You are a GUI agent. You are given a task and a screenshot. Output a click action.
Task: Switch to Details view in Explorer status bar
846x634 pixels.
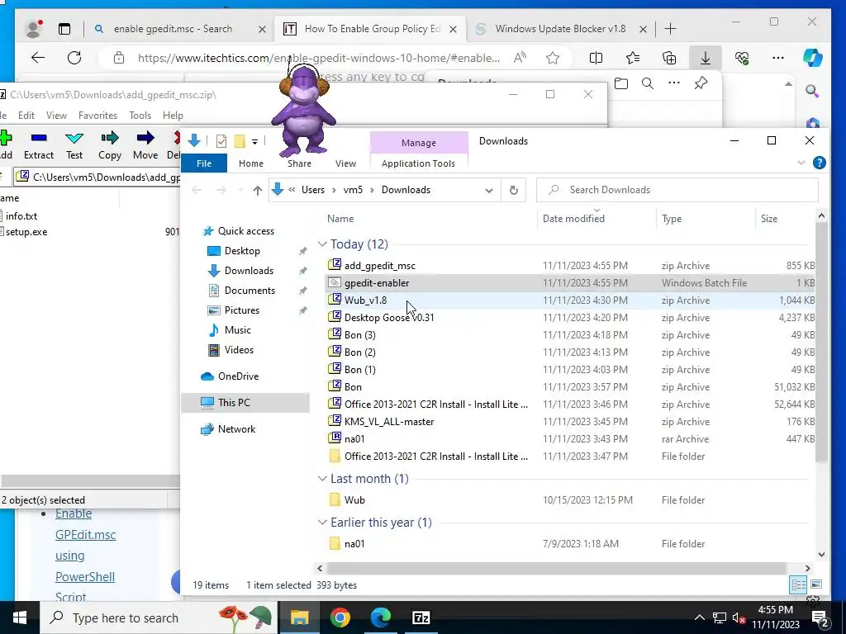tap(799, 585)
